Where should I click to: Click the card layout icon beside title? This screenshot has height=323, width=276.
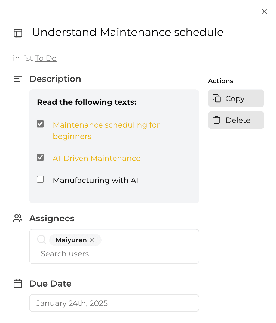(18, 33)
